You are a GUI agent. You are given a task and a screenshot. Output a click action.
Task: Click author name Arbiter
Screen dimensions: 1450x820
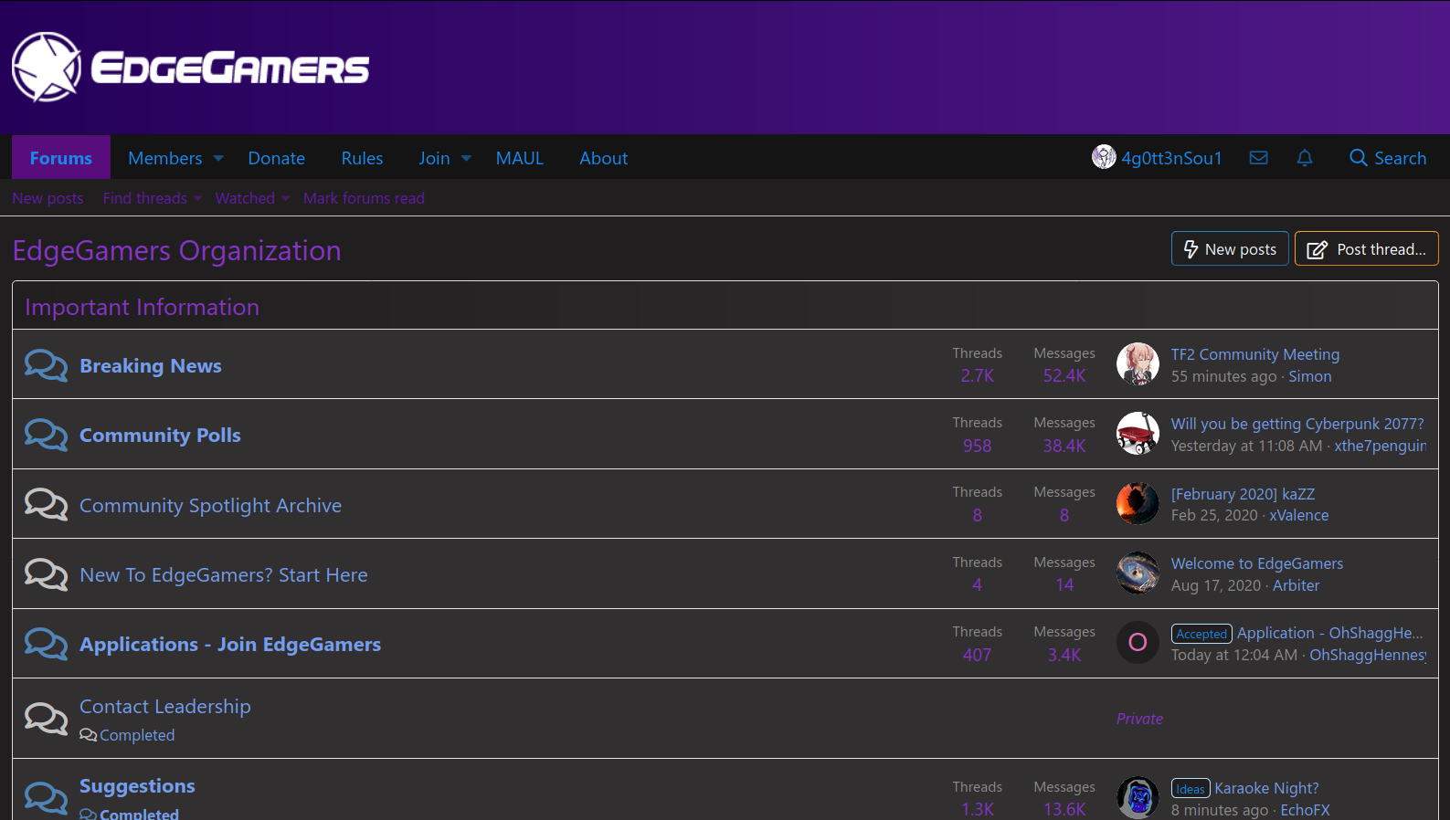click(x=1296, y=585)
